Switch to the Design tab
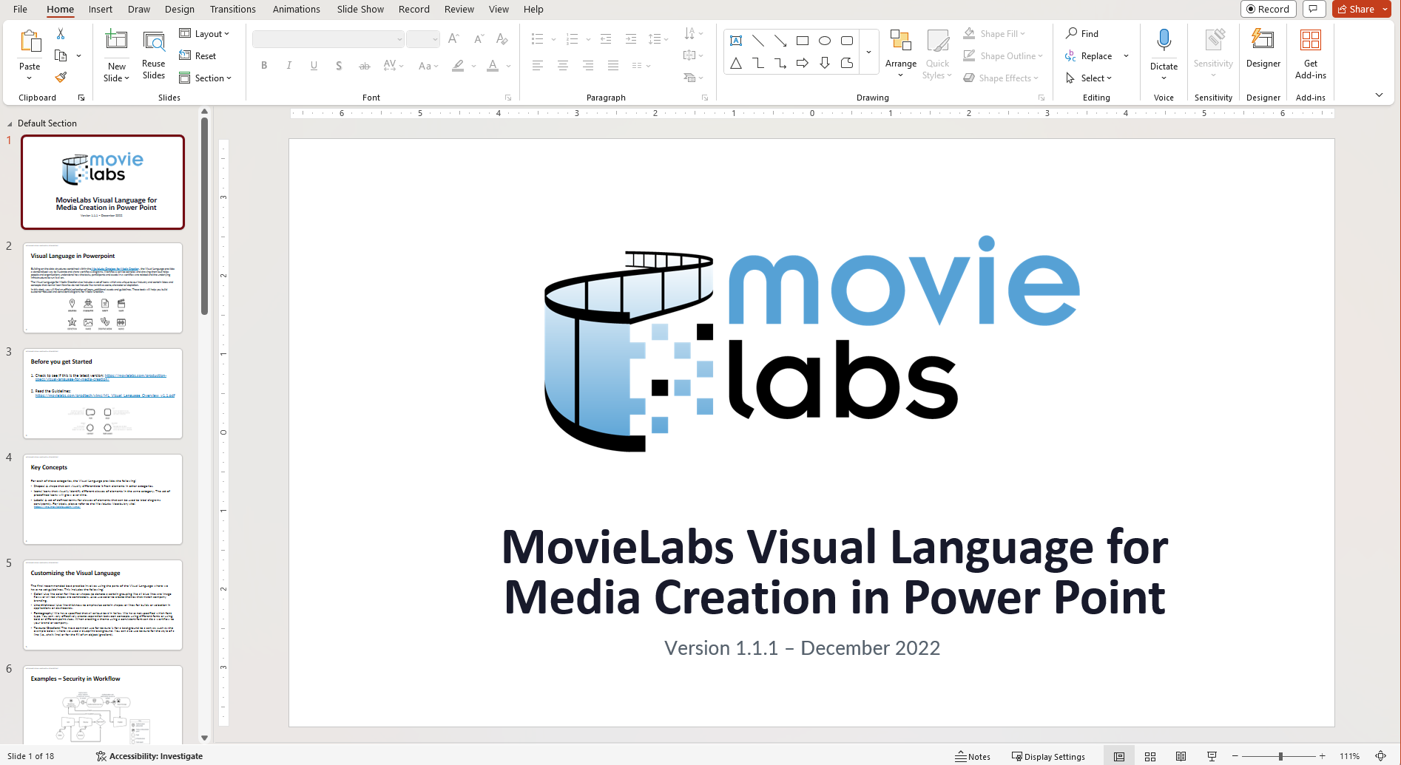Viewport: 1401px width, 765px height. tap(180, 9)
